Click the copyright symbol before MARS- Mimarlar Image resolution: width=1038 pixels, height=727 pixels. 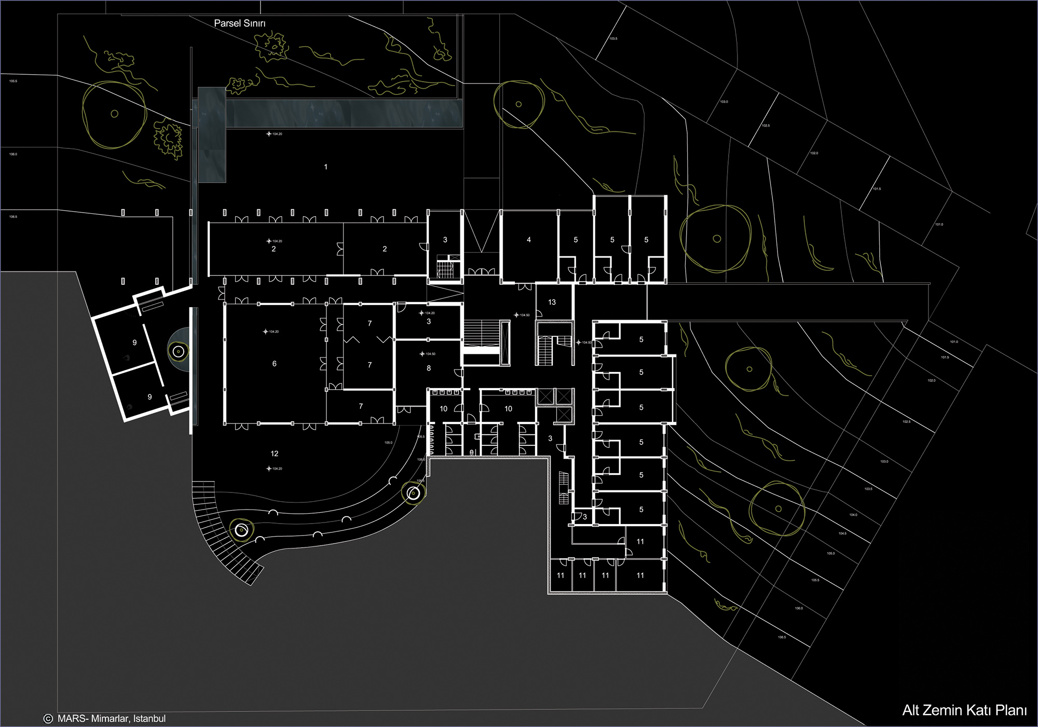48,719
